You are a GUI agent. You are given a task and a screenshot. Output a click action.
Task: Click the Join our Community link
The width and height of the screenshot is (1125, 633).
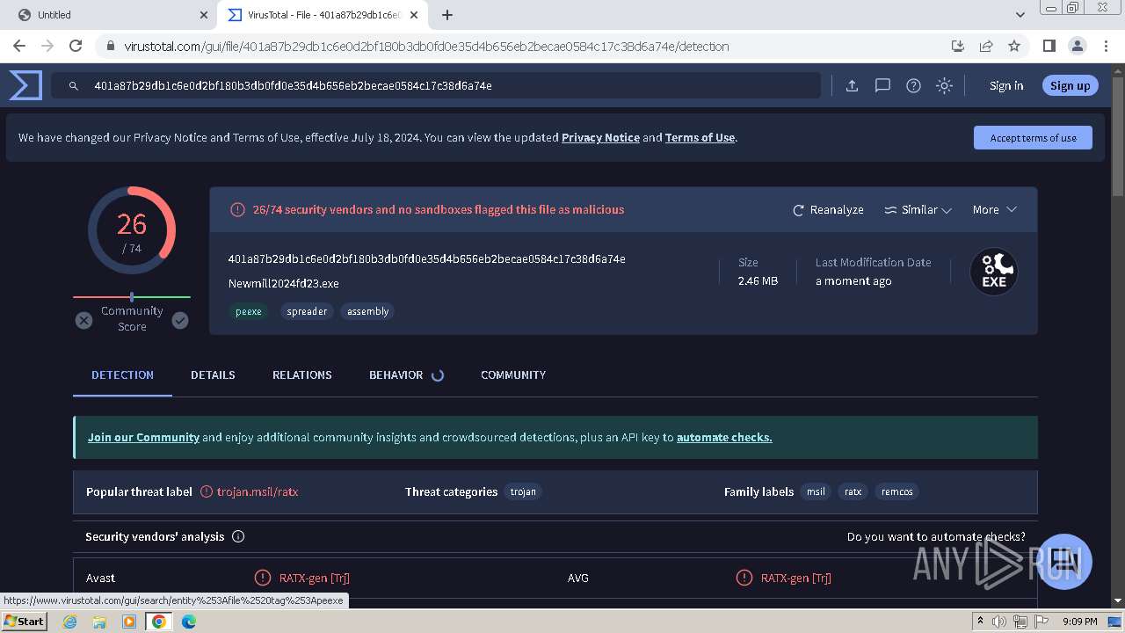tap(143, 437)
